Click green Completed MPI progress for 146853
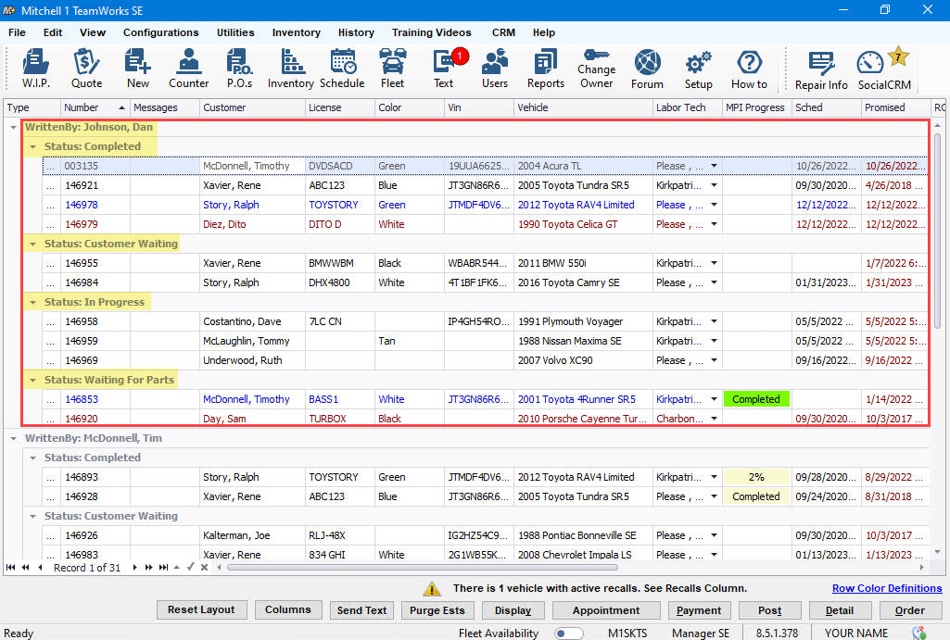This screenshot has width=950, height=640. (755, 399)
